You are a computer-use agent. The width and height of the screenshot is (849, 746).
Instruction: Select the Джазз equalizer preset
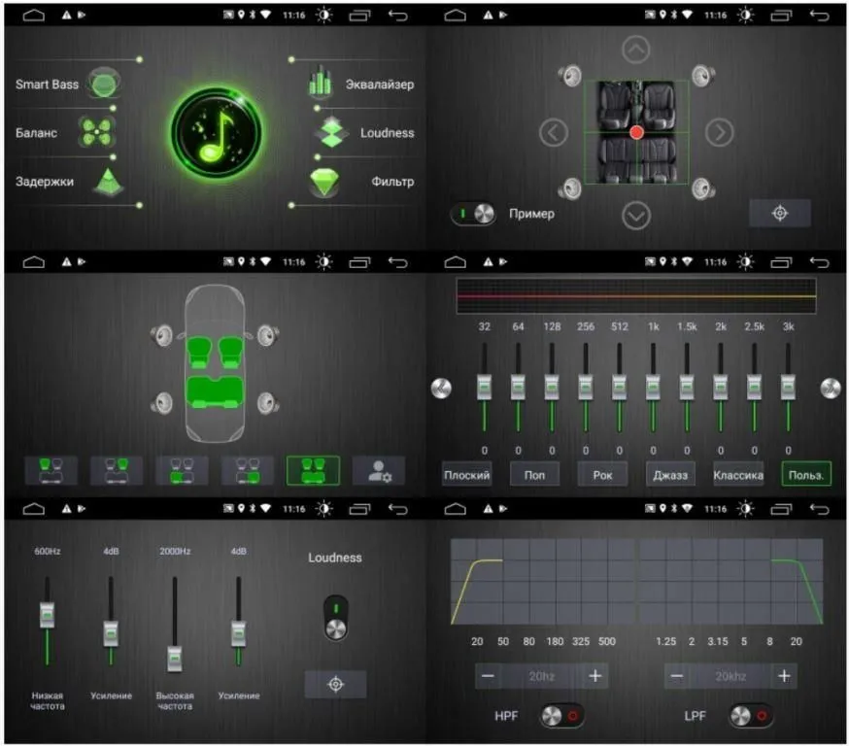(x=670, y=474)
